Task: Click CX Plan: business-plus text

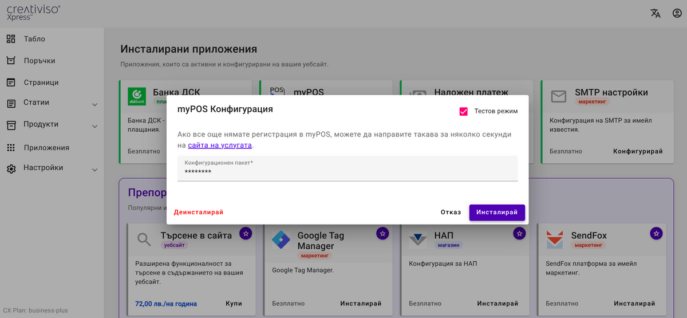Action: pyautogui.click(x=35, y=311)
